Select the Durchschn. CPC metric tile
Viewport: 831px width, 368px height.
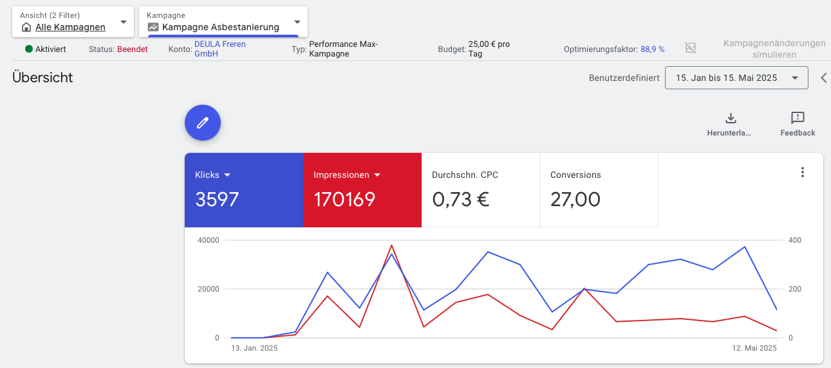pyautogui.click(x=480, y=190)
